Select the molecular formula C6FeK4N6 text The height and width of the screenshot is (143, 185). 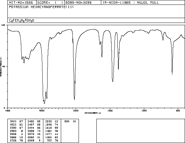point(22,20)
